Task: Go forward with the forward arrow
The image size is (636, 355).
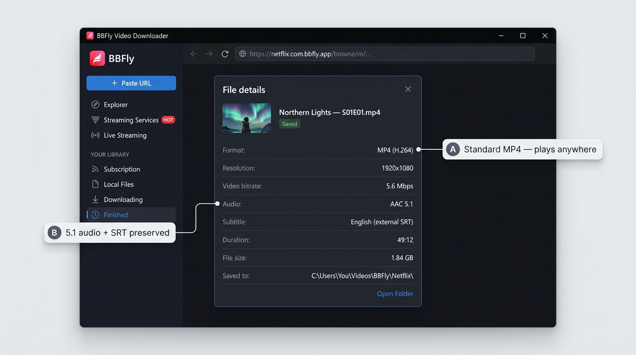Action: coord(209,54)
